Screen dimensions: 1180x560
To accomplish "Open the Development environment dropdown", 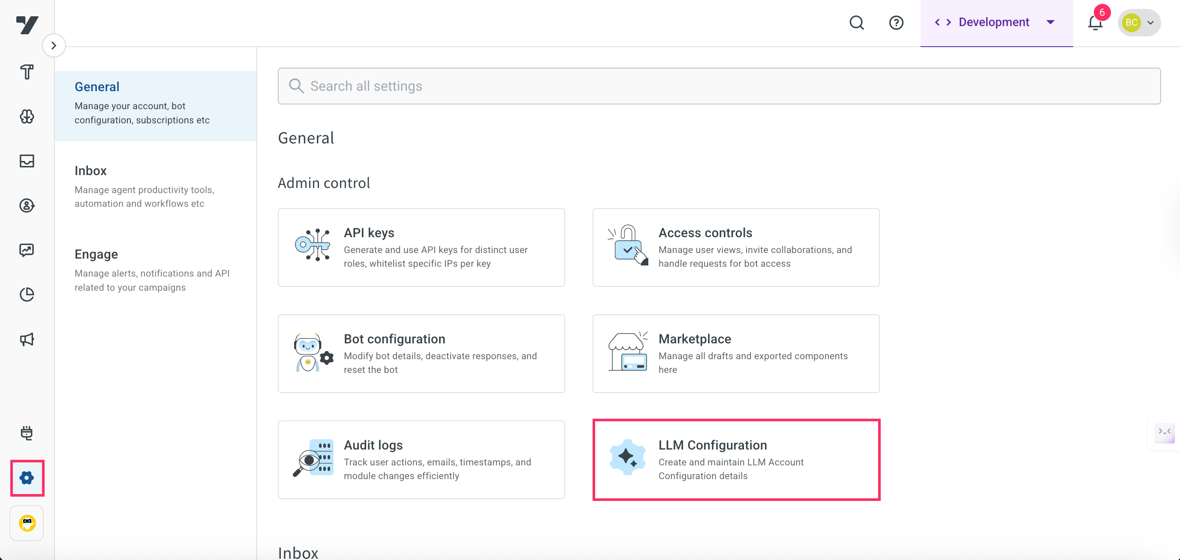I will [x=996, y=22].
